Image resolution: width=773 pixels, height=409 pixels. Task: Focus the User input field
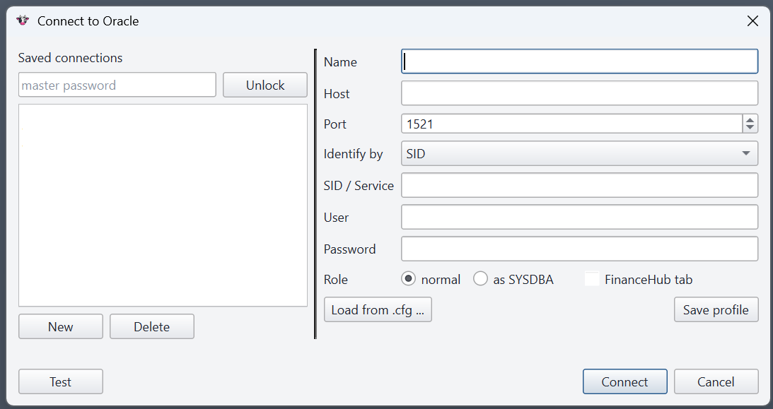(x=579, y=217)
